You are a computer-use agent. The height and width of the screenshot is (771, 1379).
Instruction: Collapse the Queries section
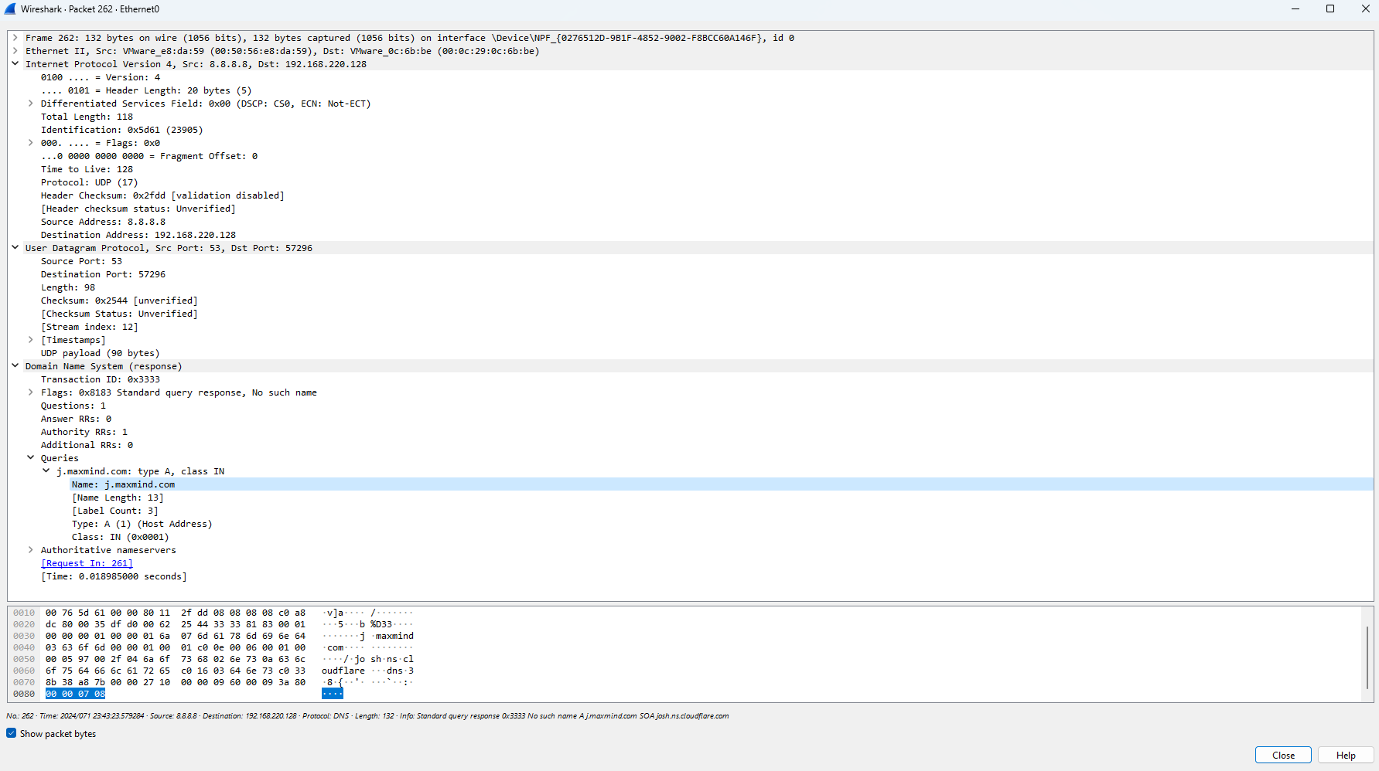coord(30,458)
